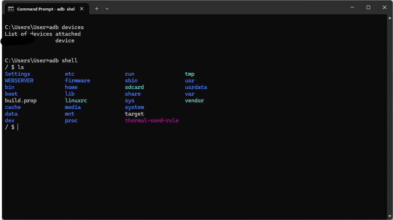The height and width of the screenshot is (220, 393).
Task: Maximize the terminal window
Action: tap(368, 7)
